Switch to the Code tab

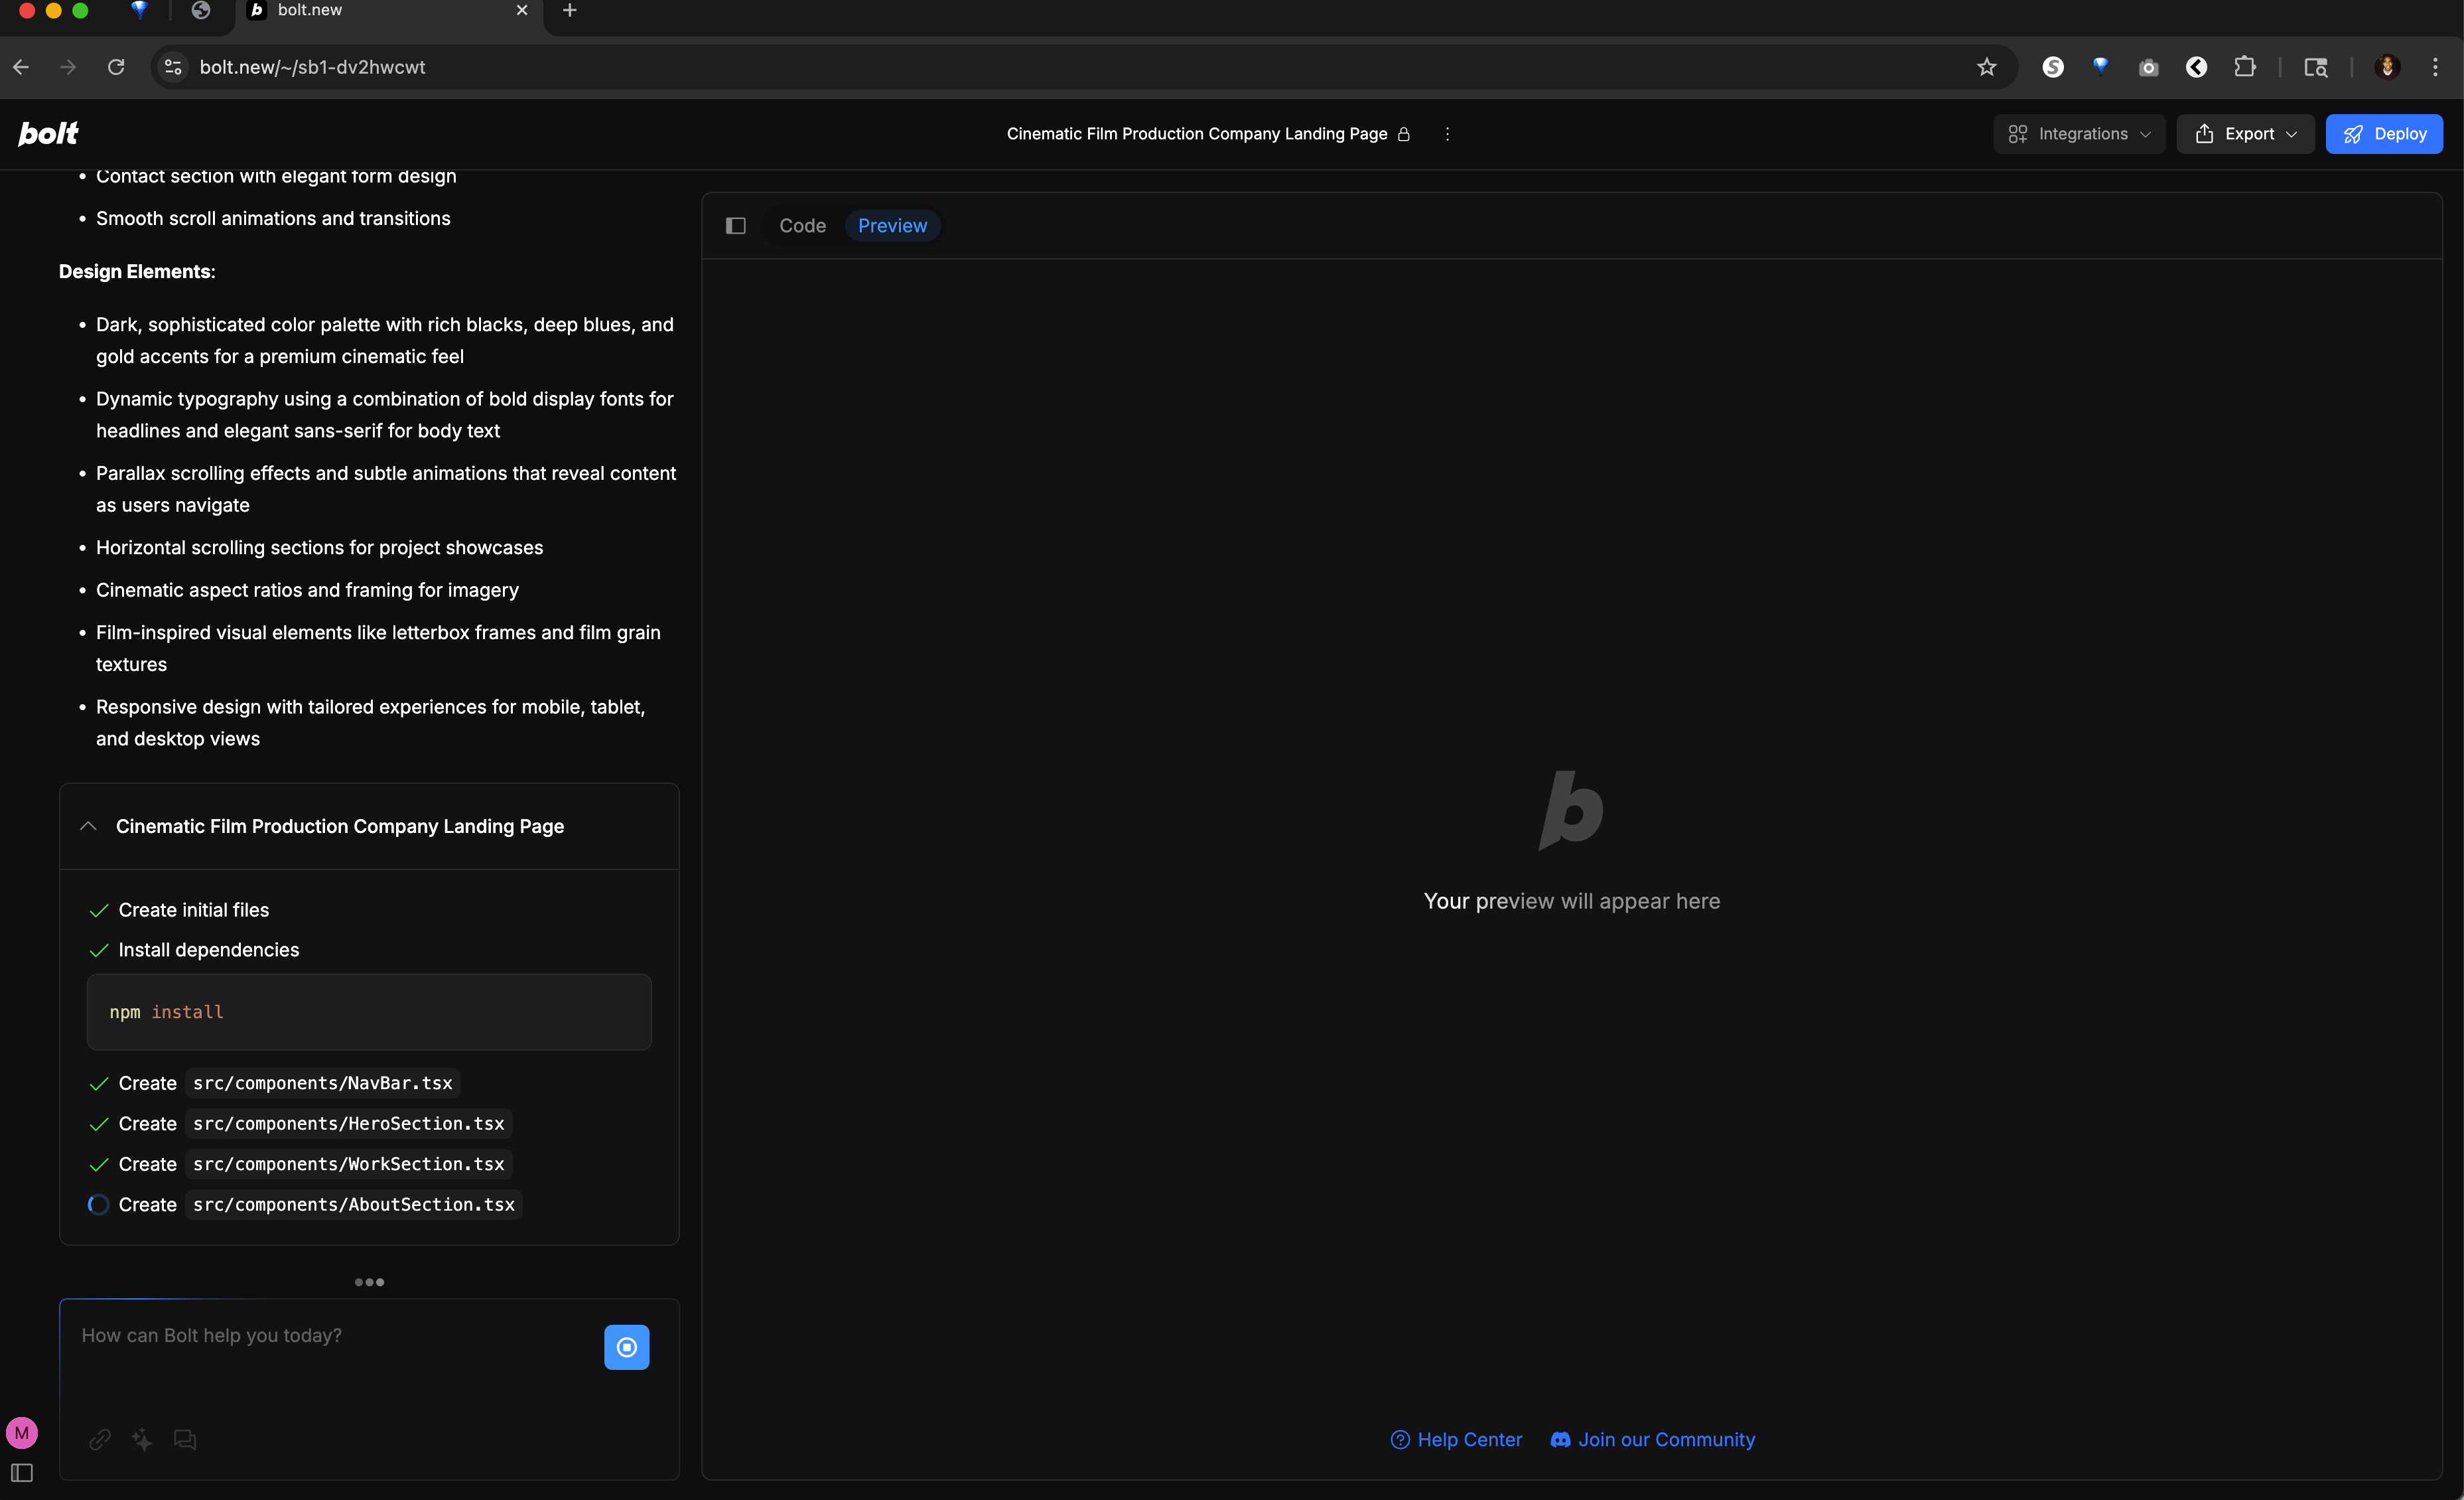(802, 226)
